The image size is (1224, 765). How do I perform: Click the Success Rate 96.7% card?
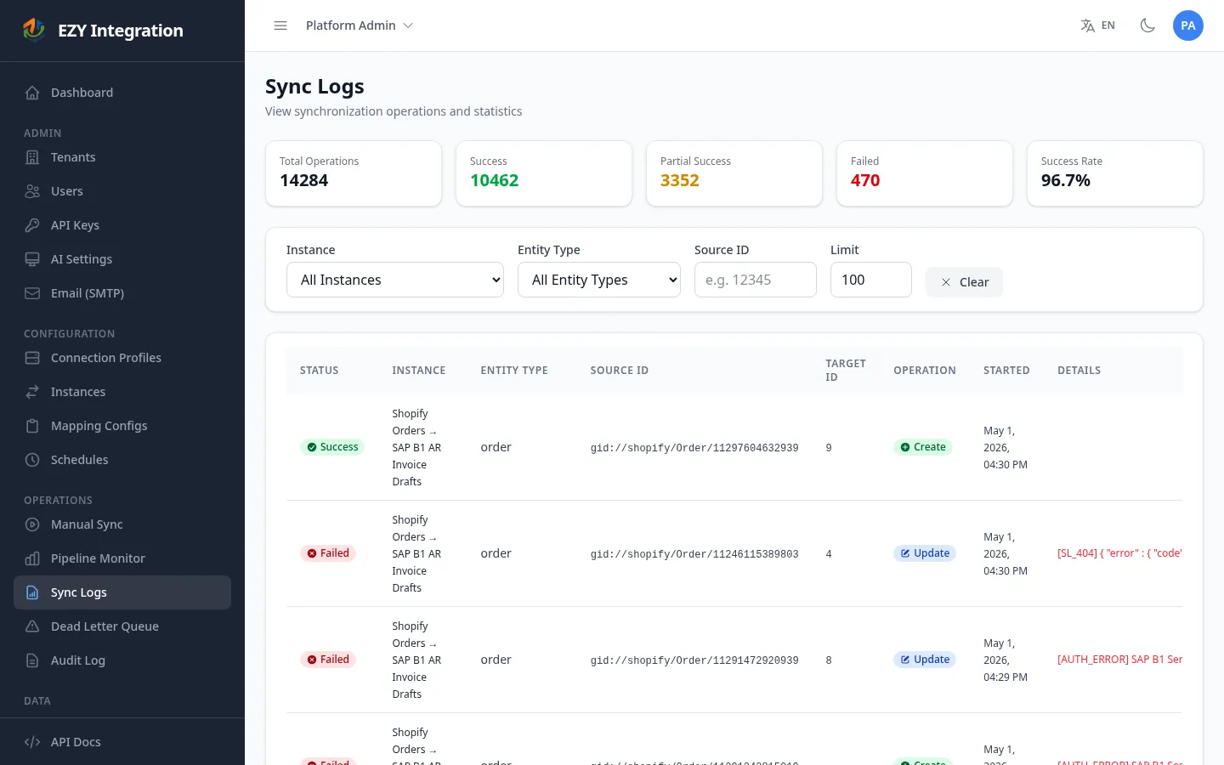tap(1115, 173)
